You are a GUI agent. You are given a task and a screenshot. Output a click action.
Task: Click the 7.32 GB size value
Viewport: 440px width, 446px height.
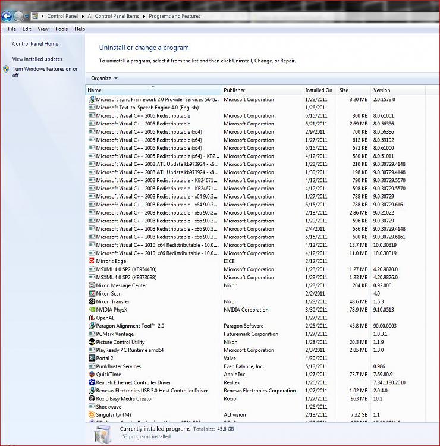click(359, 414)
